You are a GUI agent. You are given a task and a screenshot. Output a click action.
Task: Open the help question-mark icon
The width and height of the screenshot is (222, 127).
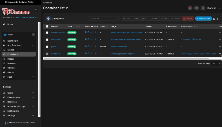click(x=196, y=8)
